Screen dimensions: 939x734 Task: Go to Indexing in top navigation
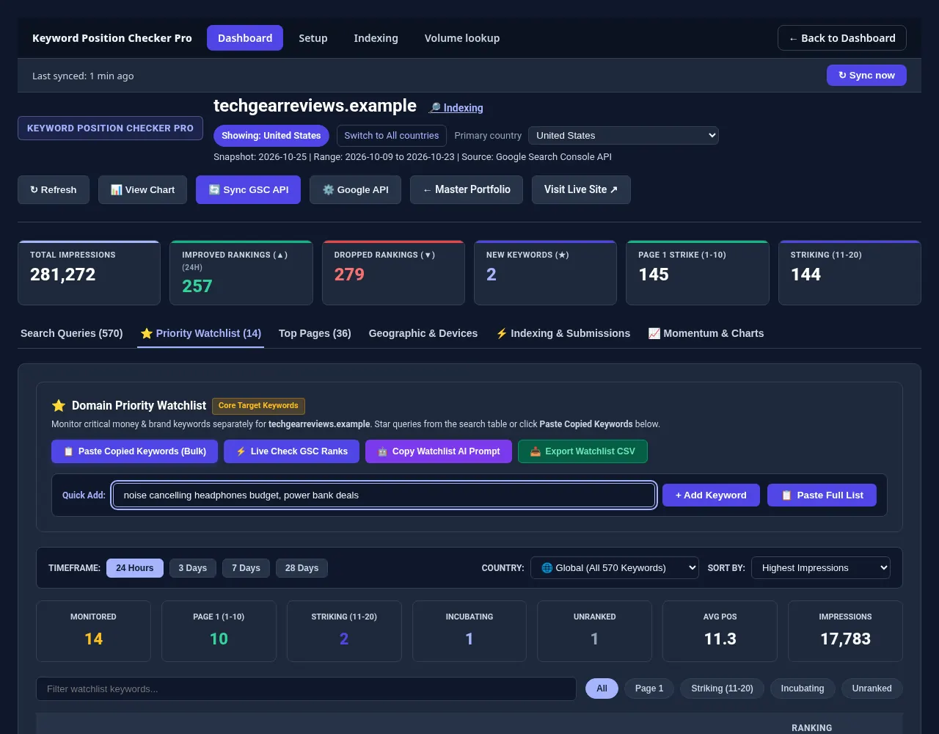[376, 38]
